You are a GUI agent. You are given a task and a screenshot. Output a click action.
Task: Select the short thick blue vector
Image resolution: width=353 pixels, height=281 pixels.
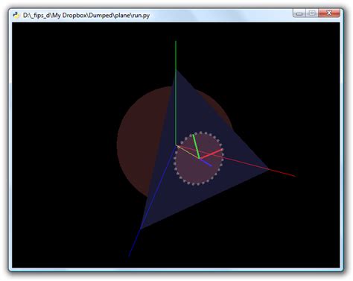(206, 162)
